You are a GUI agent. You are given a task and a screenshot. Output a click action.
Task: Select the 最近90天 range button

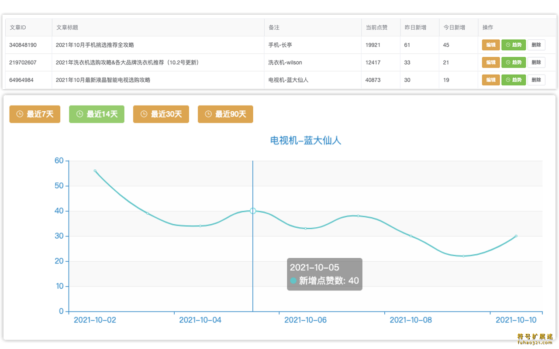225,114
